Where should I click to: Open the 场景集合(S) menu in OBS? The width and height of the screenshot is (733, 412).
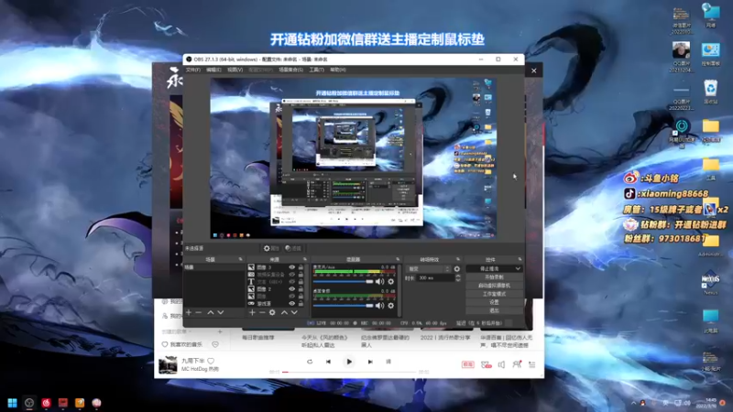[x=290, y=70]
